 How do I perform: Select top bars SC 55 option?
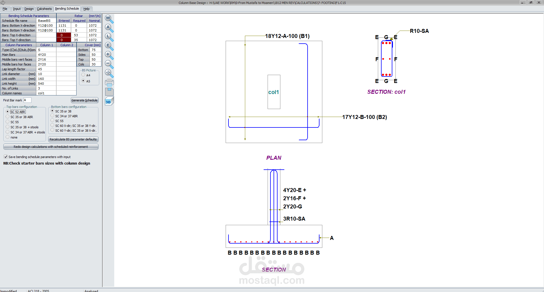coord(8,122)
